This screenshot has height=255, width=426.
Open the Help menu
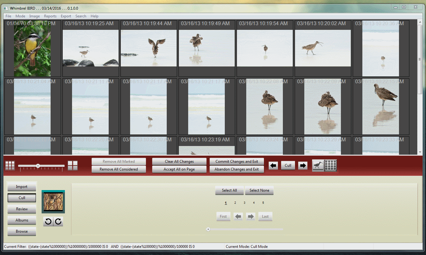[x=94, y=16]
